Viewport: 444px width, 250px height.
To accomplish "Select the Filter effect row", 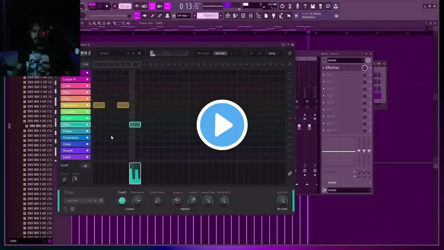I will tap(76, 125).
